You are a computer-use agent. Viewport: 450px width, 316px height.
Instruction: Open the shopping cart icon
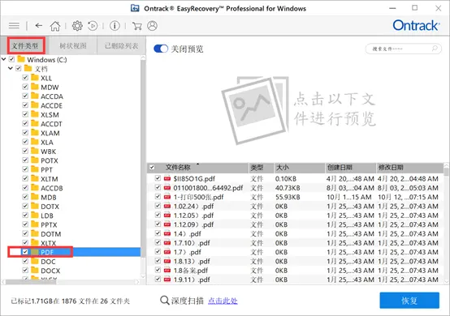[137, 26]
